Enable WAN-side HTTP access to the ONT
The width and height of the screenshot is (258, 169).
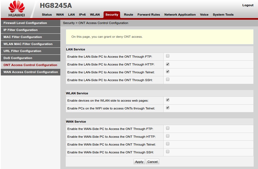pyautogui.click(x=167, y=136)
